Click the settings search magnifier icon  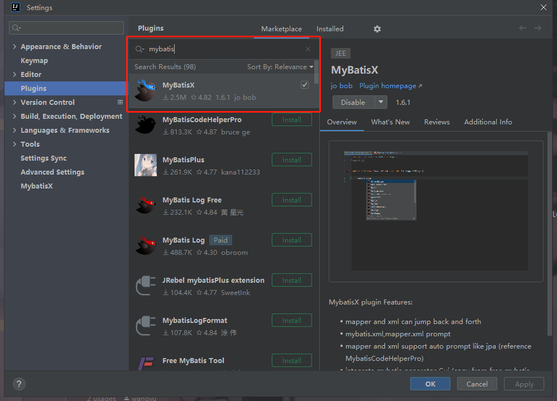16,28
